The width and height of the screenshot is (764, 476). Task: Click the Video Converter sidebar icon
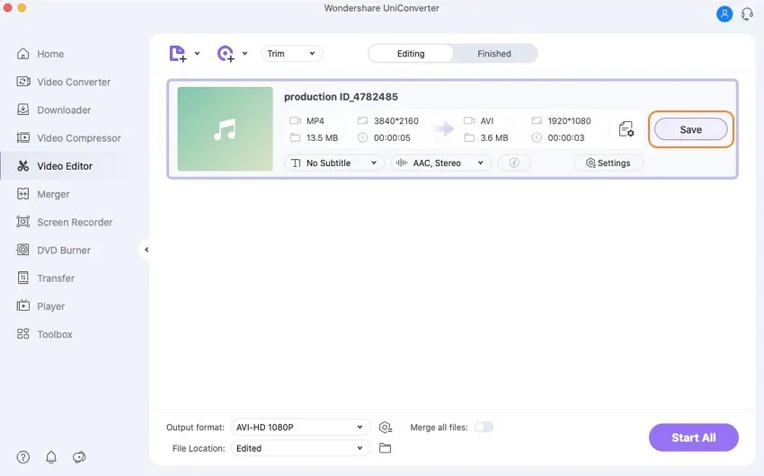click(x=22, y=82)
